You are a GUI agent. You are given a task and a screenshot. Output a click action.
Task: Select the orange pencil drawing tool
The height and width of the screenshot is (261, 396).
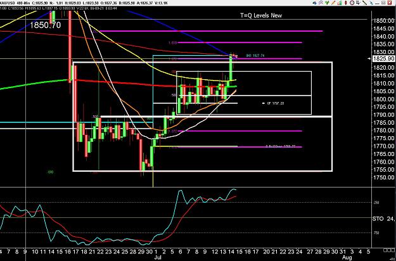333,3
